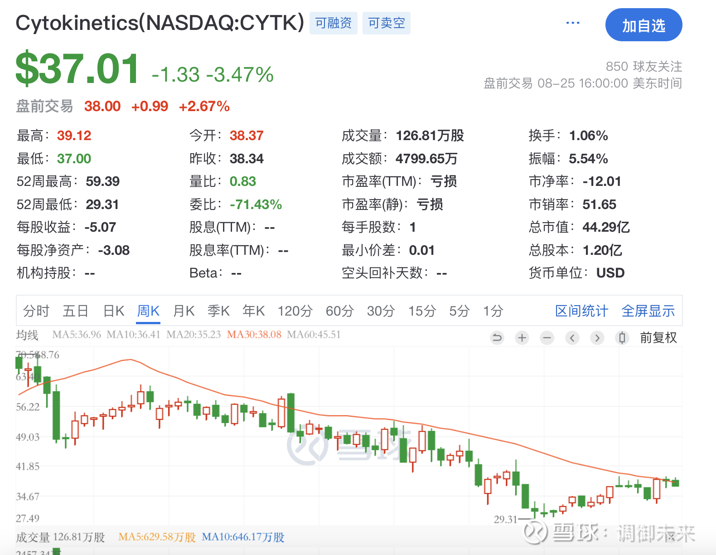Viewport: 716px width, 555px height.
Task: Move chart right with arrow icon
Action: pos(597,338)
